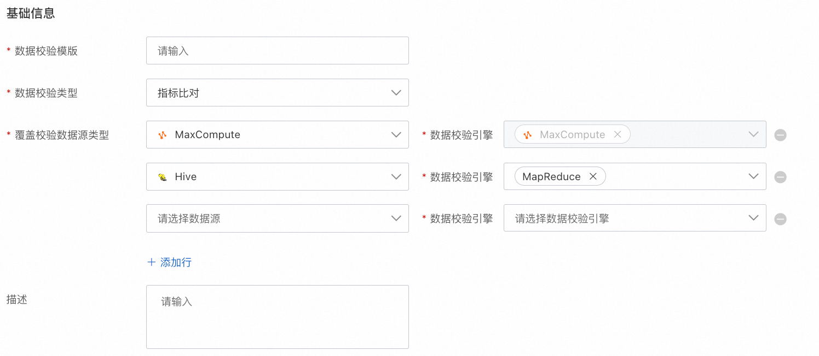Remove the MaxCompute data source row

[x=780, y=135]
